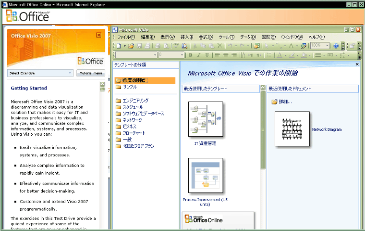365x231 pixels.
Task: Select the Connector tool
Action: point(279,46)
